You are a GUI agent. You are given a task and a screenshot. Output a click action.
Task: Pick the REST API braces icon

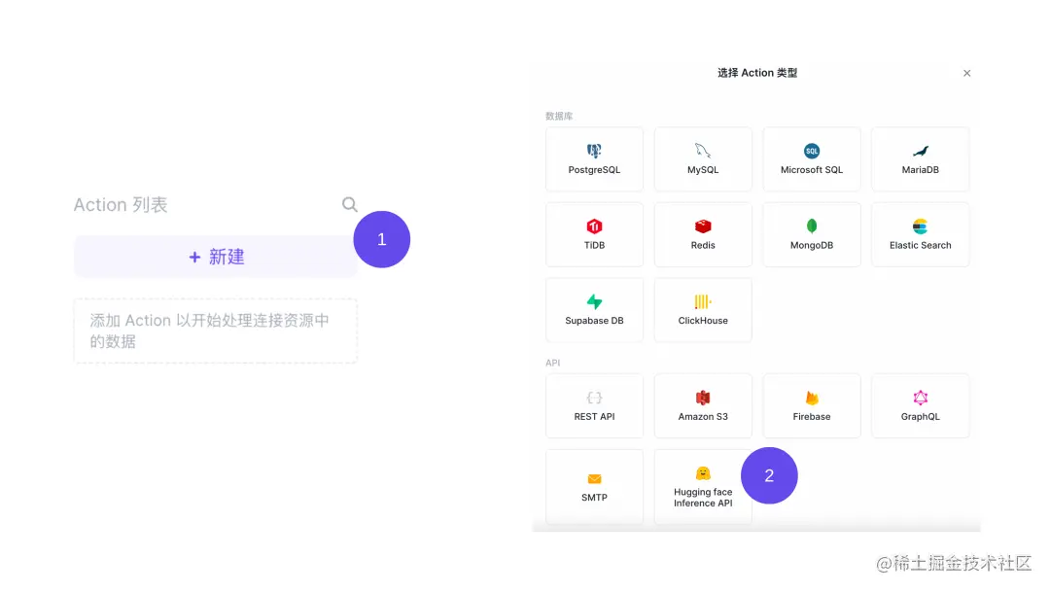pyautogui.click(x=594, y=398)
